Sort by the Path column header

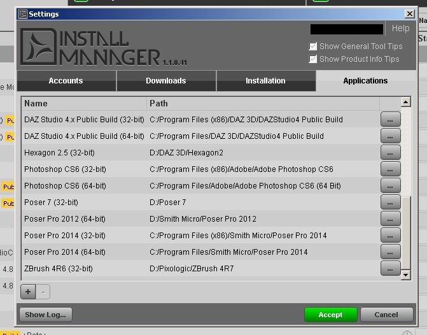click(x=263, y=104)
